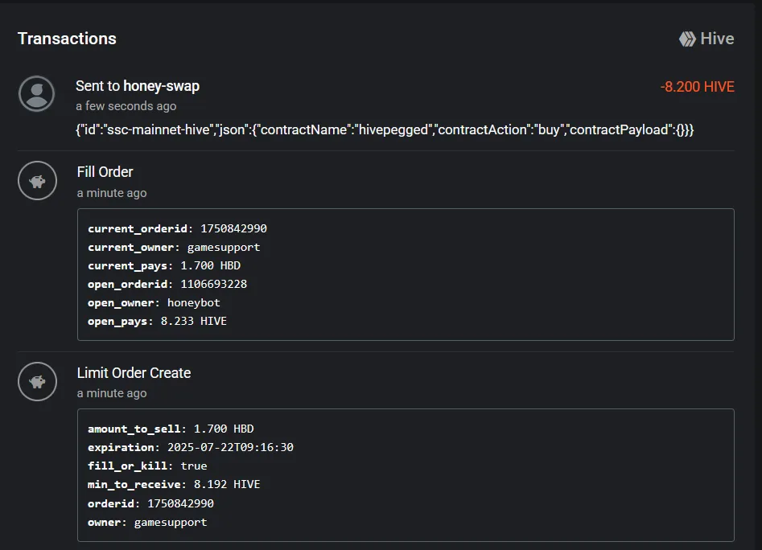Click the honey-swap user avatar icon
Image resolution: width=762 pixels, height=550 pixels.
click(x=36, y=94)
